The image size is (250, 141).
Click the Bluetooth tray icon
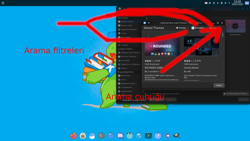point(222,3)
